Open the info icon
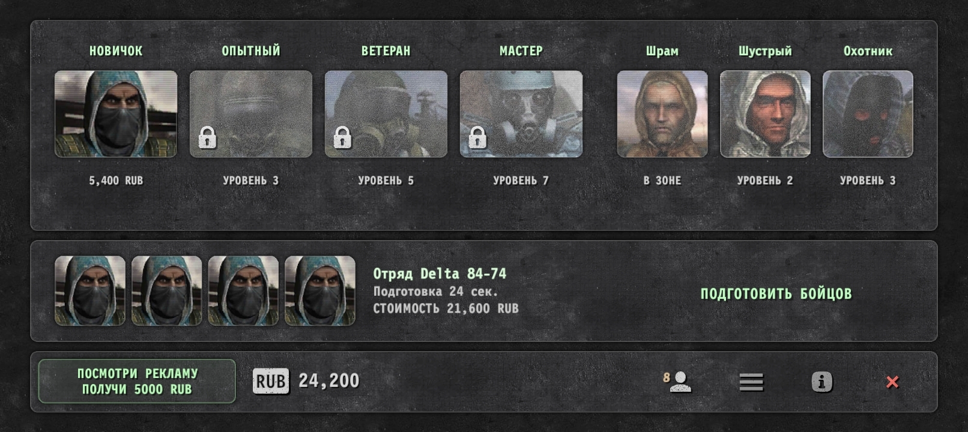Image resolution: width=968 pixels, height=432 pixels. 822,382
